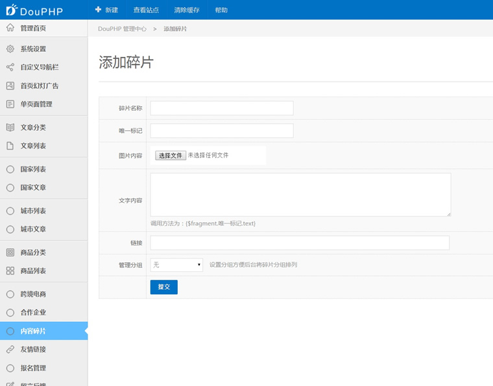Open 单页面管理 sidebar entry
This screenshot has height=386, width=493.
43,104
